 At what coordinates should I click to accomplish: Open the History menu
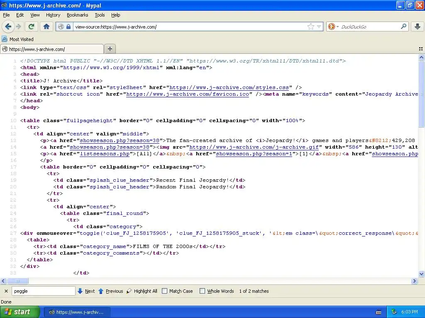pyautogui.click(x=53, y=15)
